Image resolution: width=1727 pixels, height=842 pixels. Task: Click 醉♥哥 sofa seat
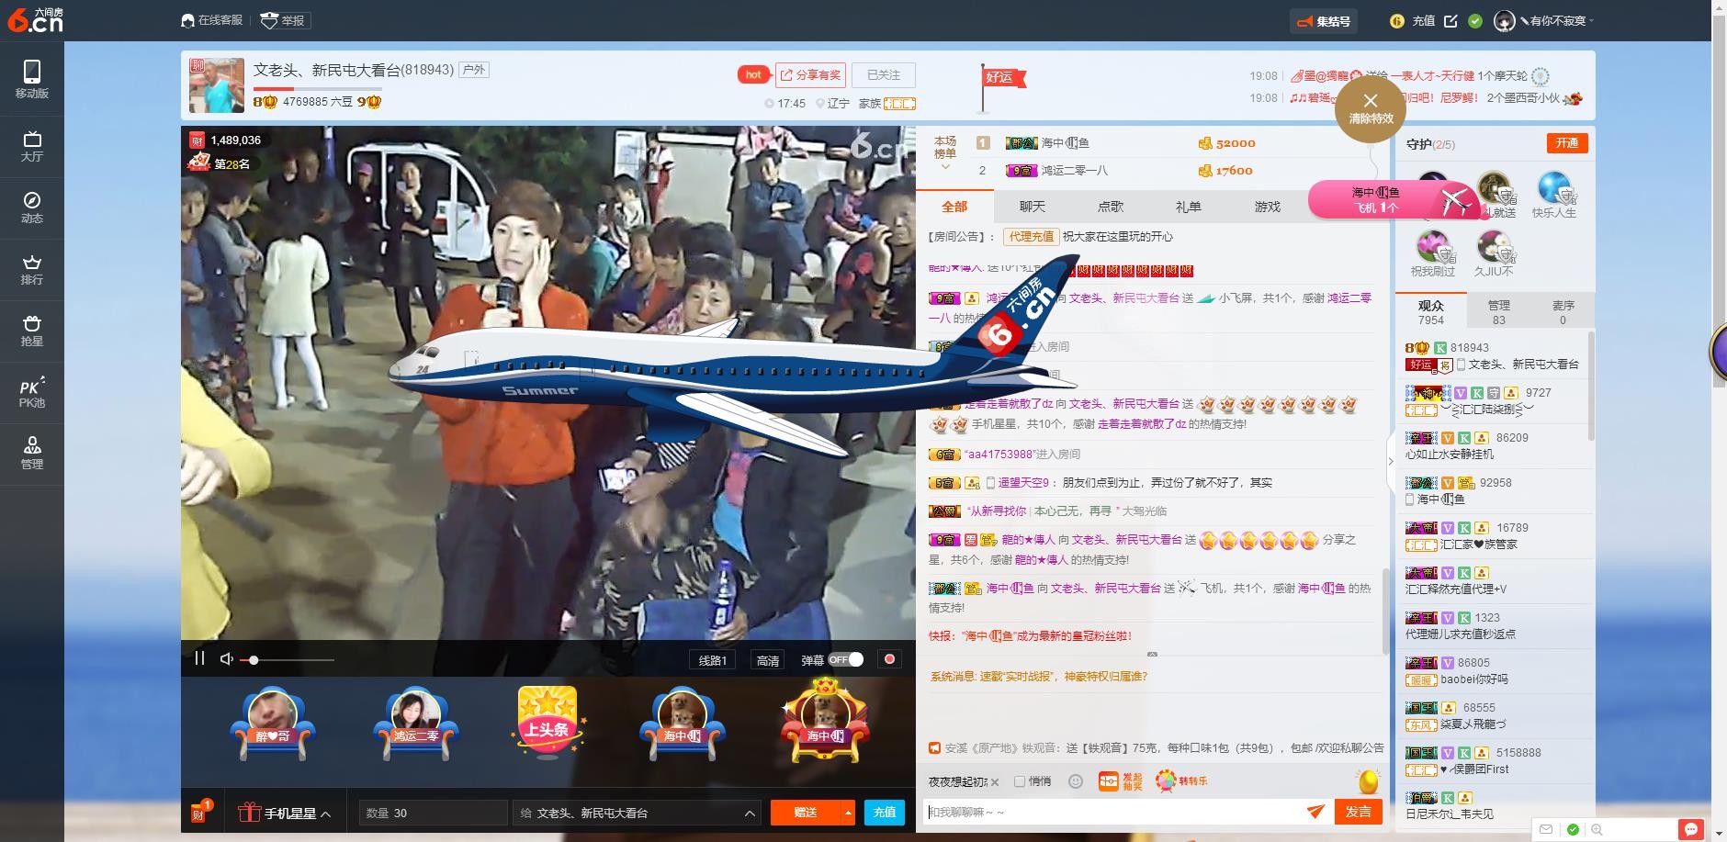[273, 724]
